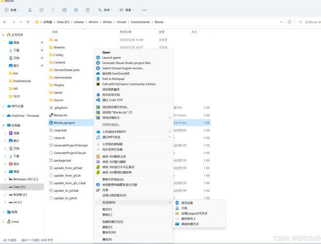Click the Delete trash icon in toolbar
Image resolution: width=321 pixels, height=244 pixels.
88,10
